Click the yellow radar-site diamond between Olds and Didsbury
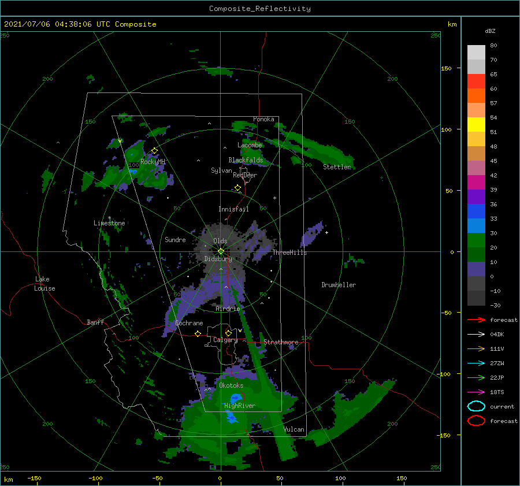Viewport: 520px width, 486px height. (x=221, y=251)
